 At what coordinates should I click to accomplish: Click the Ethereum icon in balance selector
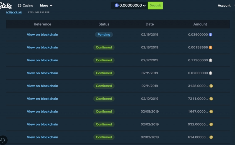tap(117, 5)
